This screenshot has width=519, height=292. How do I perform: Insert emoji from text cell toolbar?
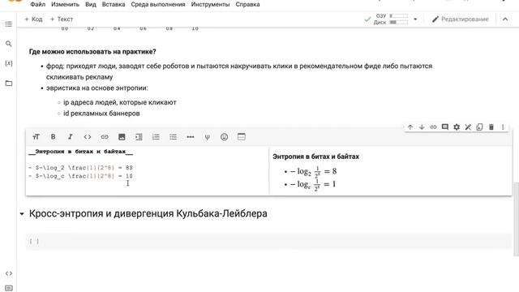224,137
